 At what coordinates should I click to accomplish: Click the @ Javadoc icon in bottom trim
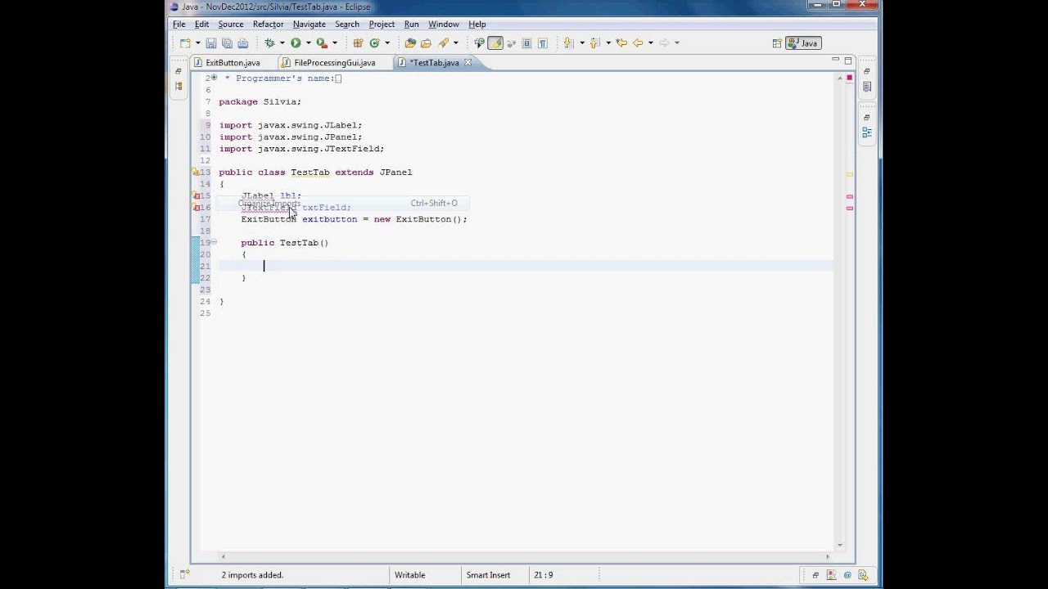[x=847, y=575]
